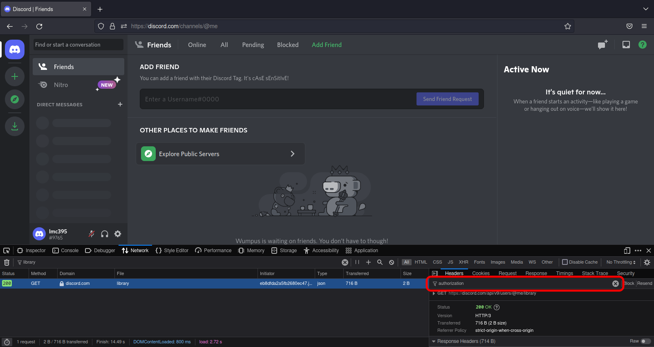Unmute microphone icon near lmc395
654x347 pixels.
click(92, 234)
